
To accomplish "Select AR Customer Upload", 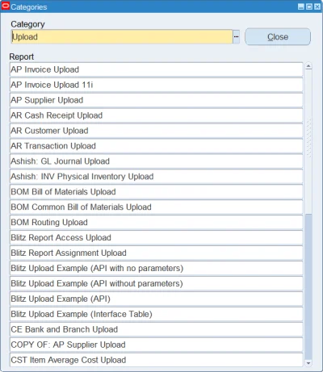I will click(x=157, y=131).
